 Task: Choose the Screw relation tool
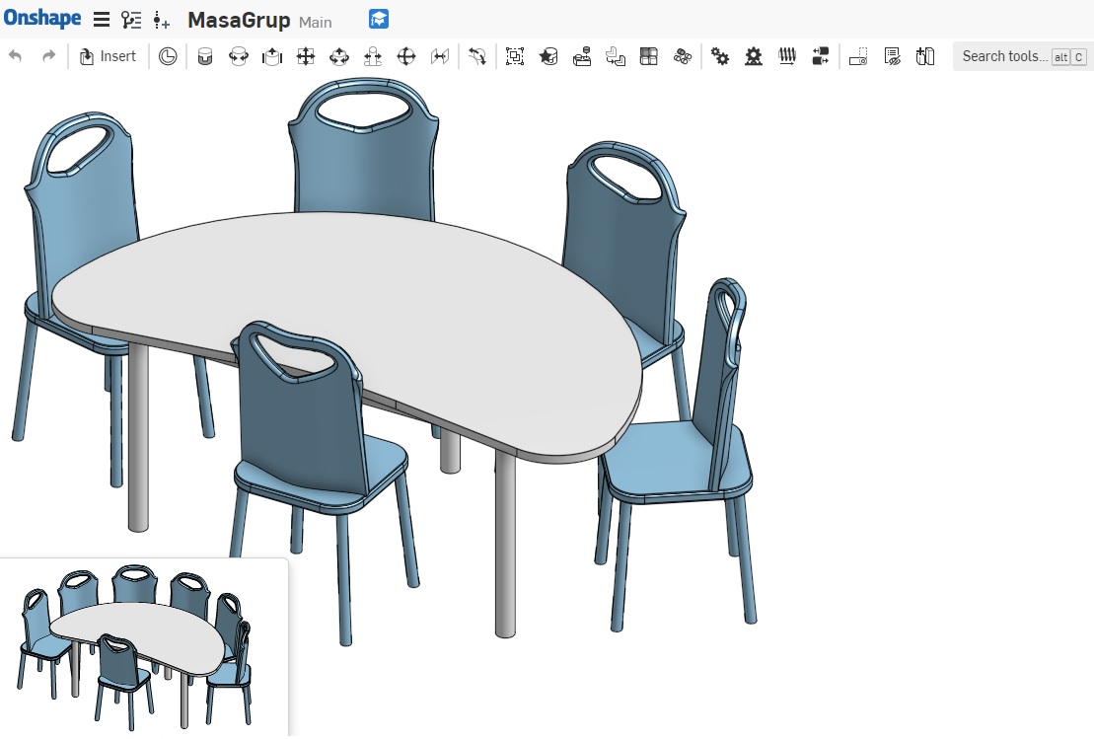[787, 57]
